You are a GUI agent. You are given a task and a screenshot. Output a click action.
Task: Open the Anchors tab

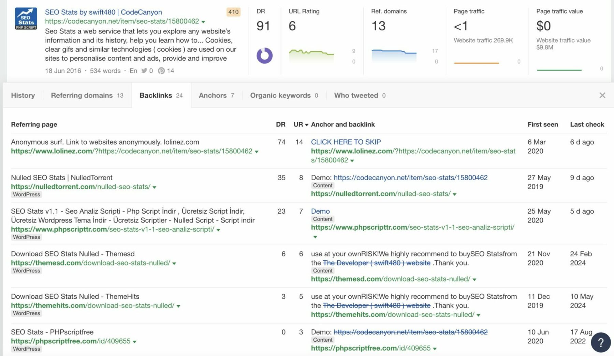[216, 96]
